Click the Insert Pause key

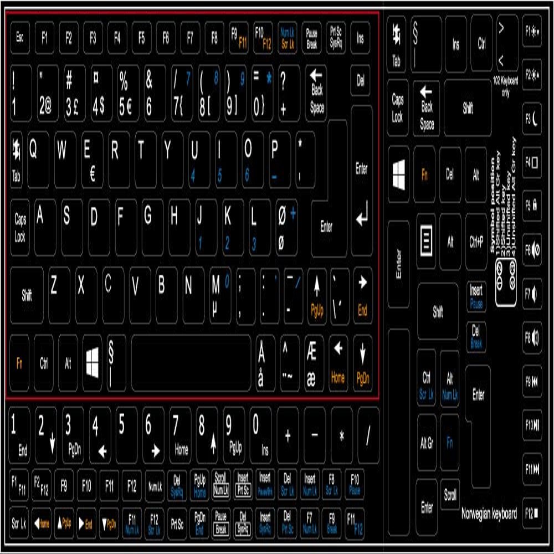(x=476, y=297)
